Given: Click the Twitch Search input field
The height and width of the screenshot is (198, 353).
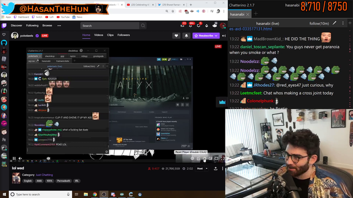Looking at the screenshot, I should (x=110, y=26).
